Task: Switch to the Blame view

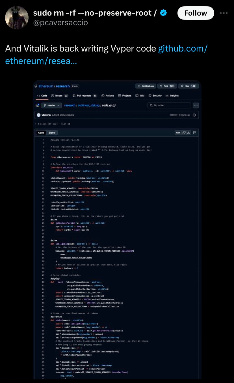Action: click(52, 132)
